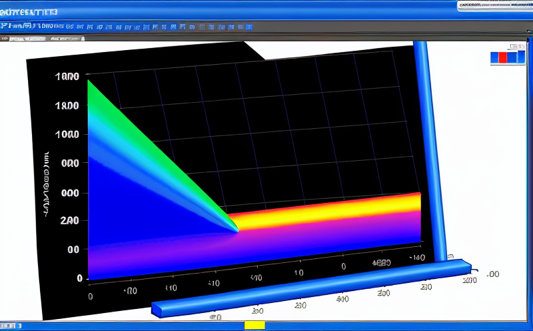533x331 pixels.
Task: Click the 400 label on the lower horizontal axis
Action: tap(342, 299)
